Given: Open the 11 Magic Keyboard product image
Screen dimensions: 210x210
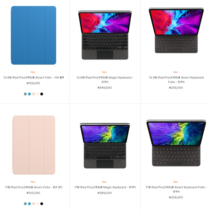Looking at the screenshot, I should tap(105, 146).
